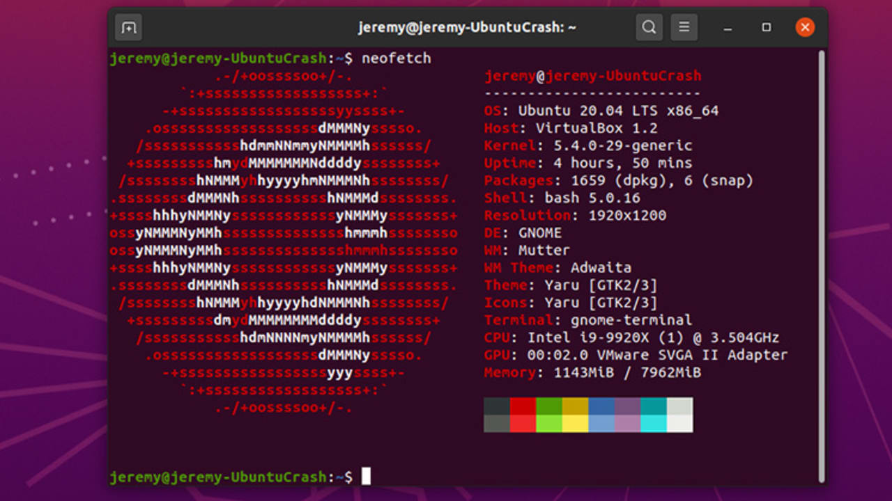Click the mustard yellow color block in top row
Screen dimensions: 892x501
click(x=575, y=406)
